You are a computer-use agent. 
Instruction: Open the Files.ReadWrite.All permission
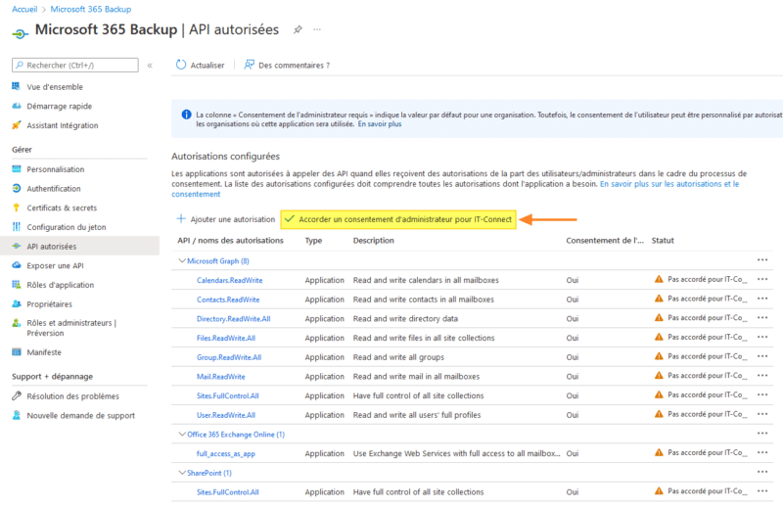[x=226, y=338]
